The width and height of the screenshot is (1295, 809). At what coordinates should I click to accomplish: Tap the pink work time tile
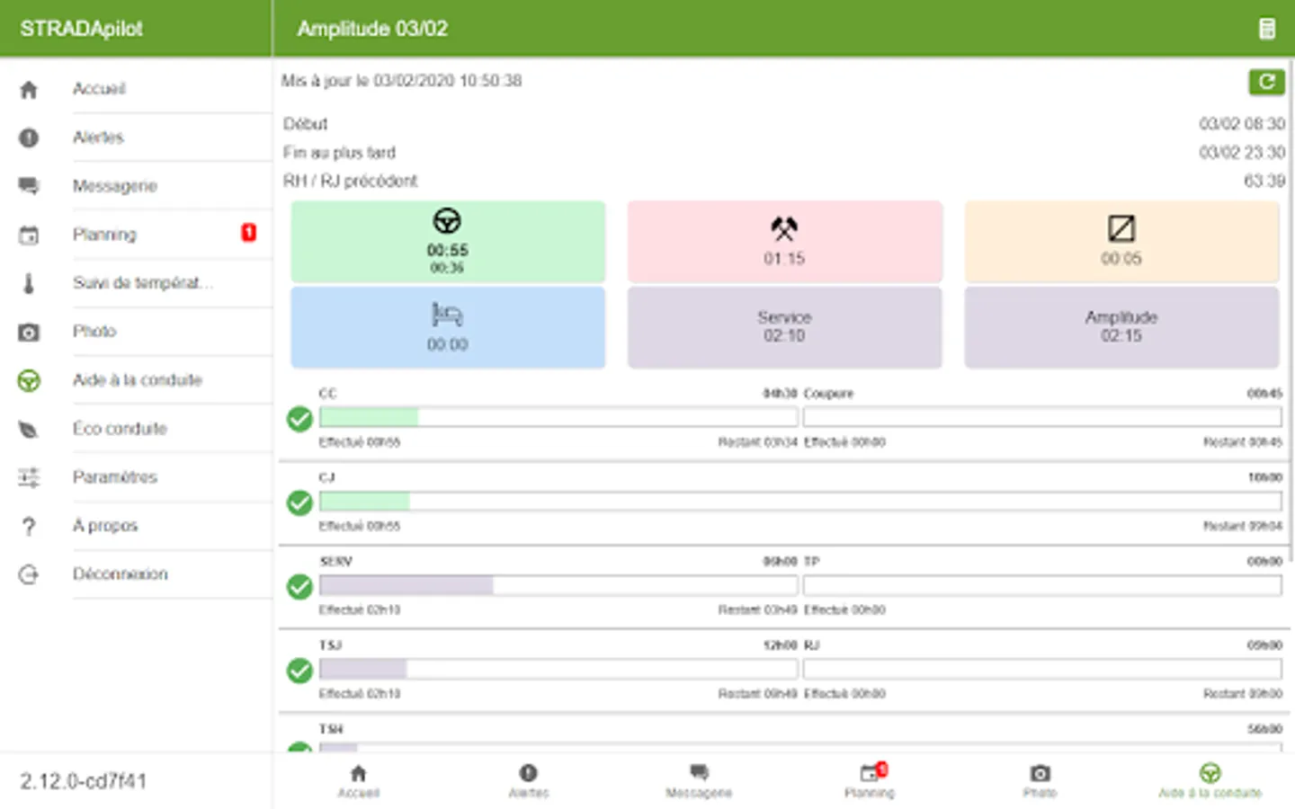pos(784,242)
